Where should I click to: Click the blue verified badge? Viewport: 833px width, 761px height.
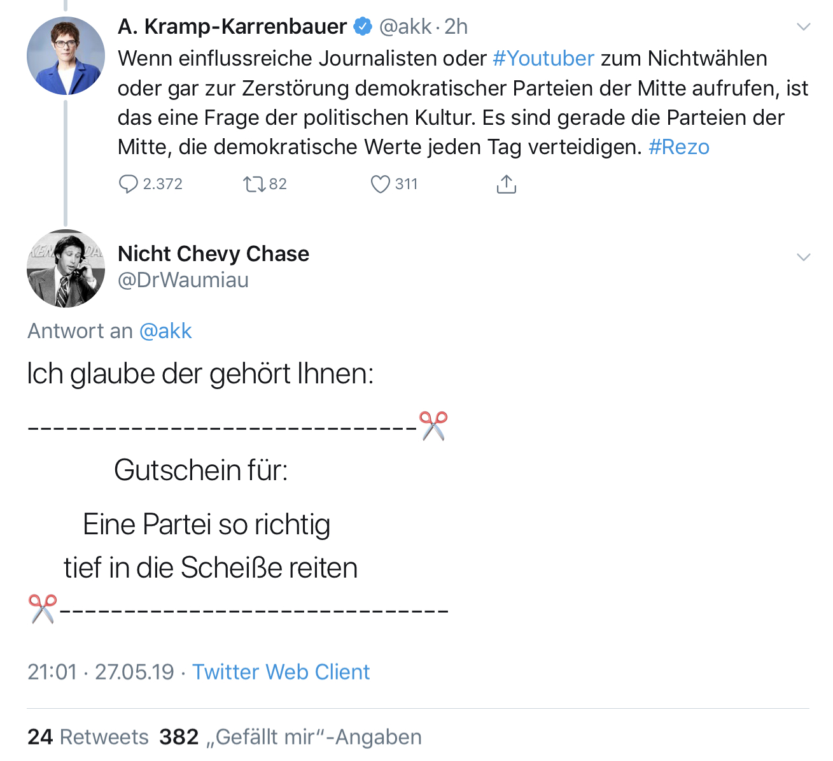tap(363, 26)
